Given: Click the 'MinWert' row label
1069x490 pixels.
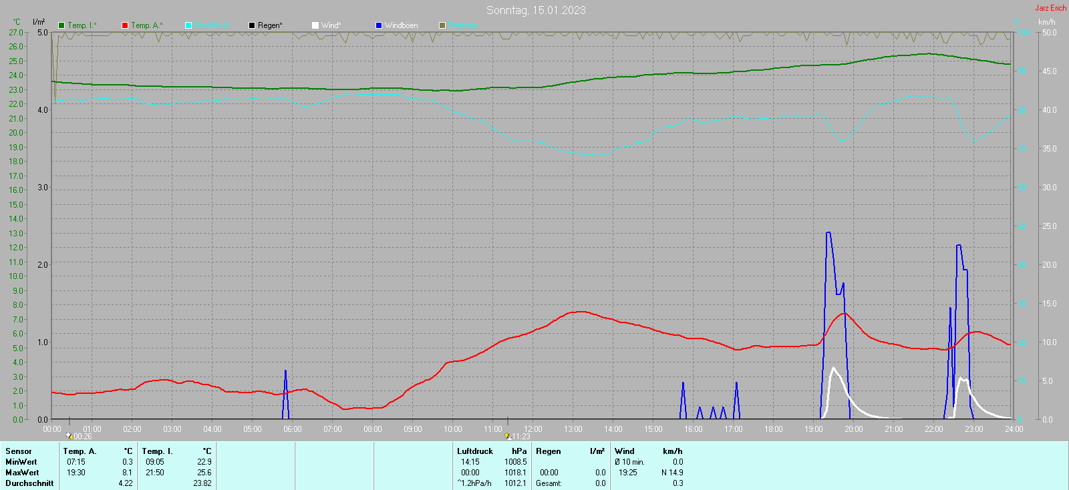Looking at the screenshot, I should tap(21, 462).
